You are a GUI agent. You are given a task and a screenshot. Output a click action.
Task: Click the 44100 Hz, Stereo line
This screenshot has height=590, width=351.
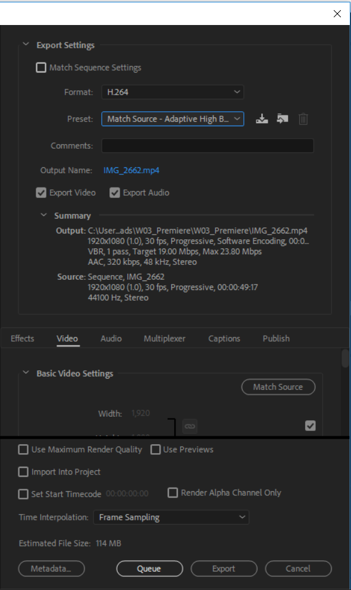[118, 298]
